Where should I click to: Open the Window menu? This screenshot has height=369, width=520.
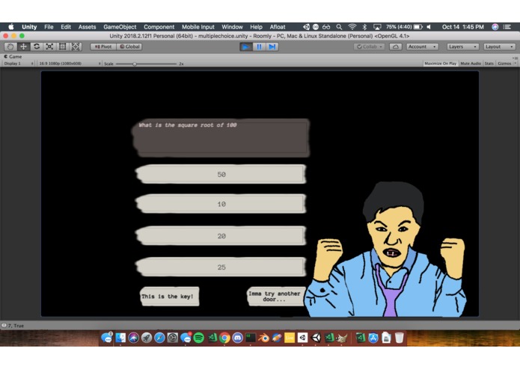pos(232,27)
